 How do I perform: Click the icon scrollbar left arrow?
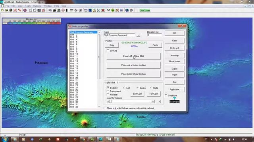(108, 101)
